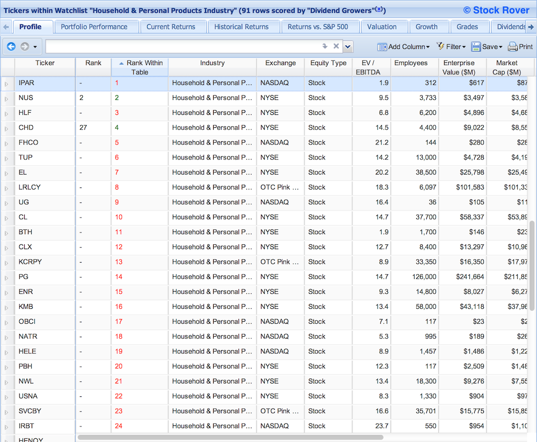
Task: Open the Current Returns tab
Action: [x=173, y=27]
